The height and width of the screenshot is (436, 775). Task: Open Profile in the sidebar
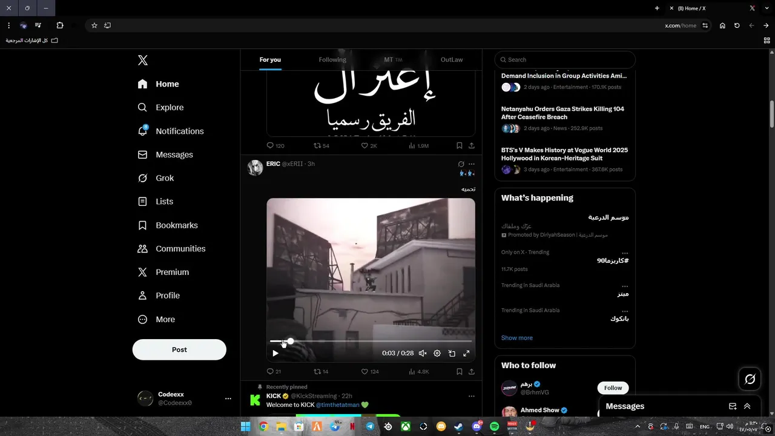tap(159, 296)
